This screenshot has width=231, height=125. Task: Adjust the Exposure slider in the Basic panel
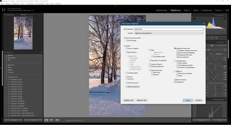click(x=215, y=67)
